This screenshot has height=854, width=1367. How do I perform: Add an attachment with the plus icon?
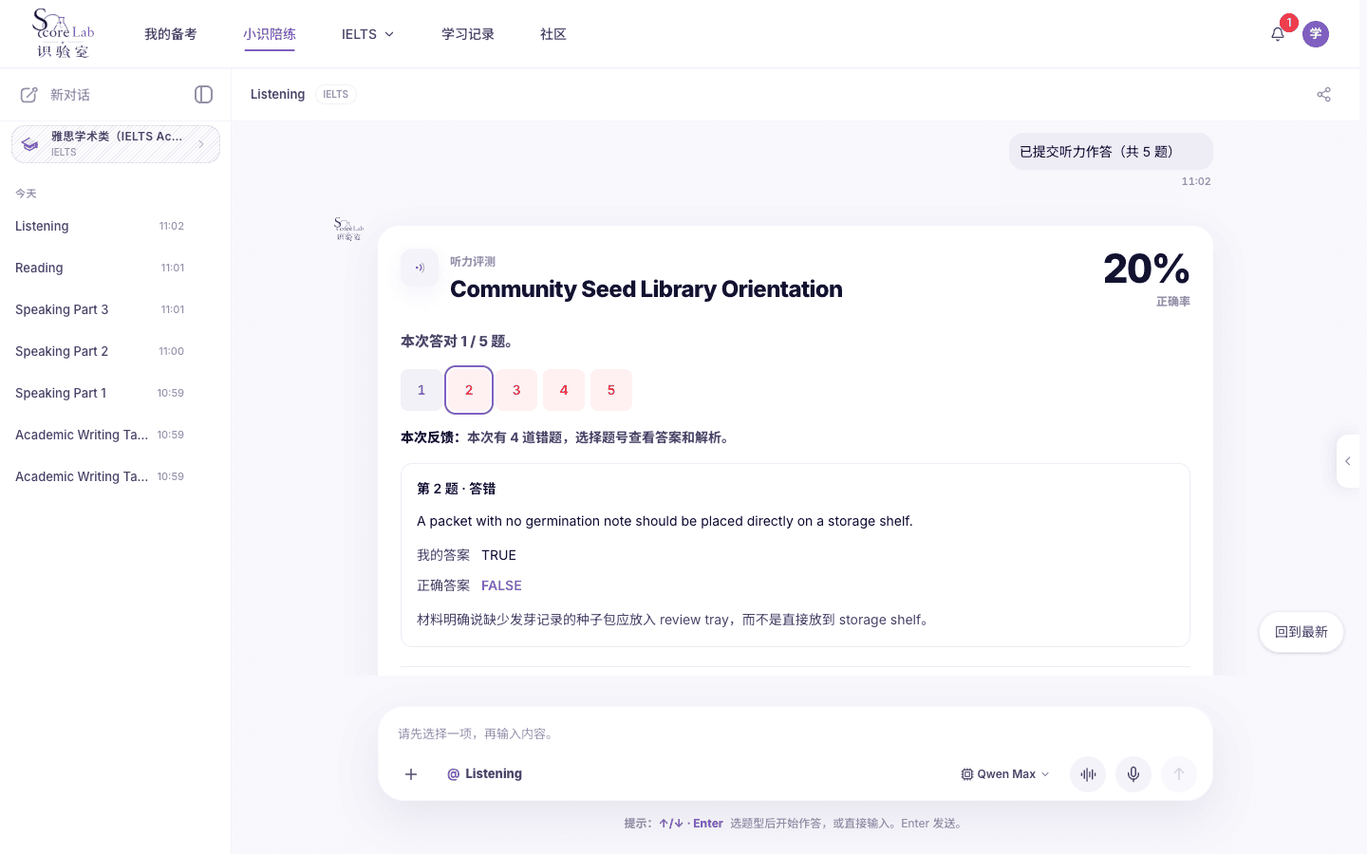(x=411, y=774)
